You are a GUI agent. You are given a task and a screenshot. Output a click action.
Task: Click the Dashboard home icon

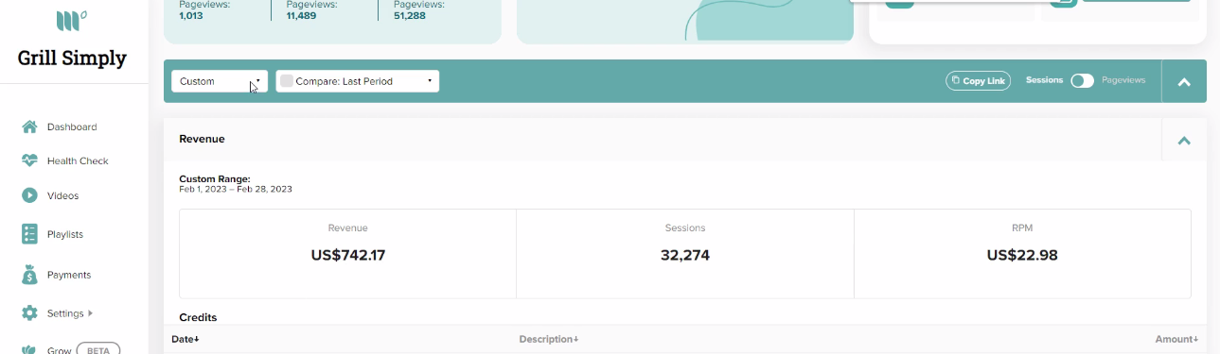click(x=29, y=126)
